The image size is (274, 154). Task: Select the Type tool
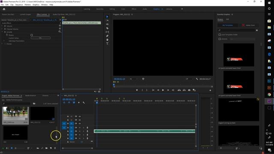(107, 44)
